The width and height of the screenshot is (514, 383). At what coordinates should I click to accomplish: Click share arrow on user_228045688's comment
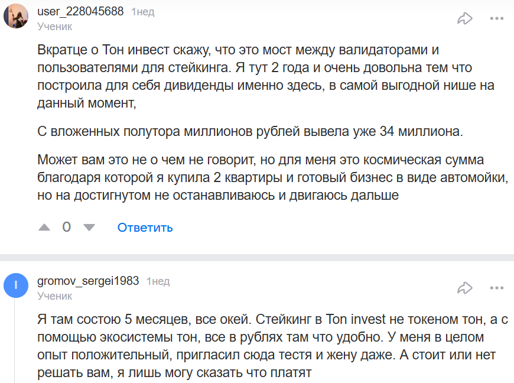465,18
